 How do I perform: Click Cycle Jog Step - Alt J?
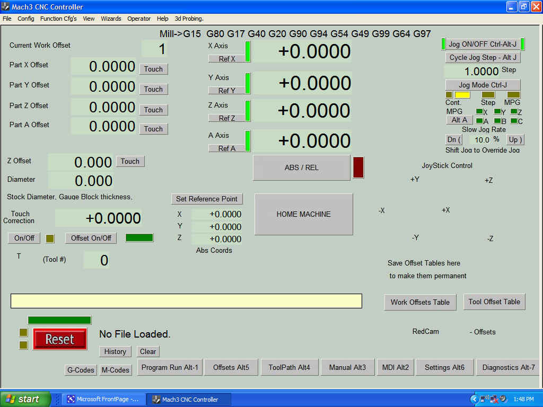(x=483, y=57)
